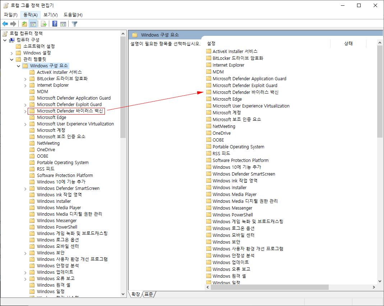This screenshot has height=306, width=384.
Task: Open Microsoft Defender Exploit Guard in right list
Action: coord(245,86)
